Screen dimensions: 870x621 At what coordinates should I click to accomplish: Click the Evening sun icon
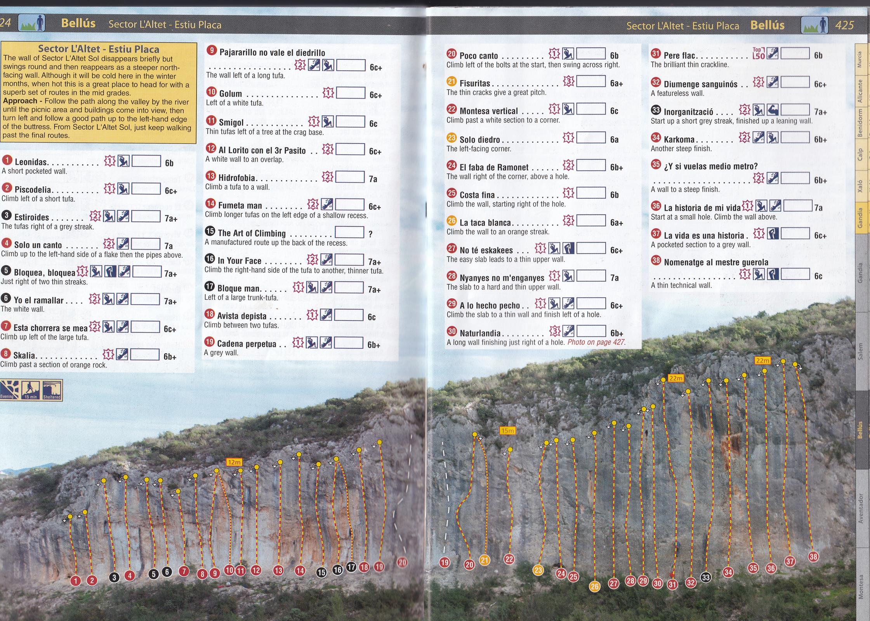tap(9, 390)
